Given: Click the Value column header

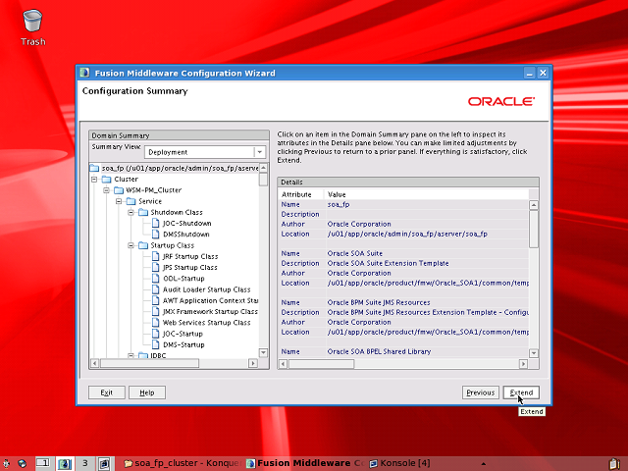Looking at the screenshot, I should click(426, 194).
